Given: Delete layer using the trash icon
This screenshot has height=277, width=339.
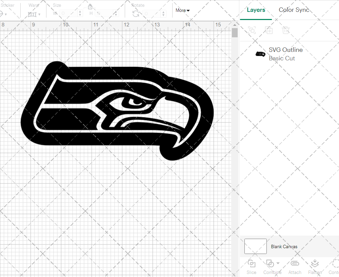Looking at the screenshot, I should (286, 30).
